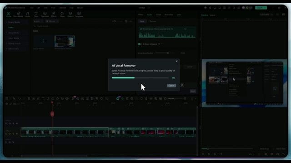This screenshot has height=163, width=291.
Task: Click the Undo arrow in timeline toolbar
Action: (19, 99)
